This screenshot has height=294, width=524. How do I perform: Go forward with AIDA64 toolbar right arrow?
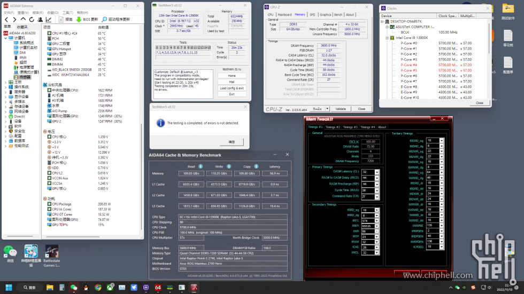click(x=14, y=20)
